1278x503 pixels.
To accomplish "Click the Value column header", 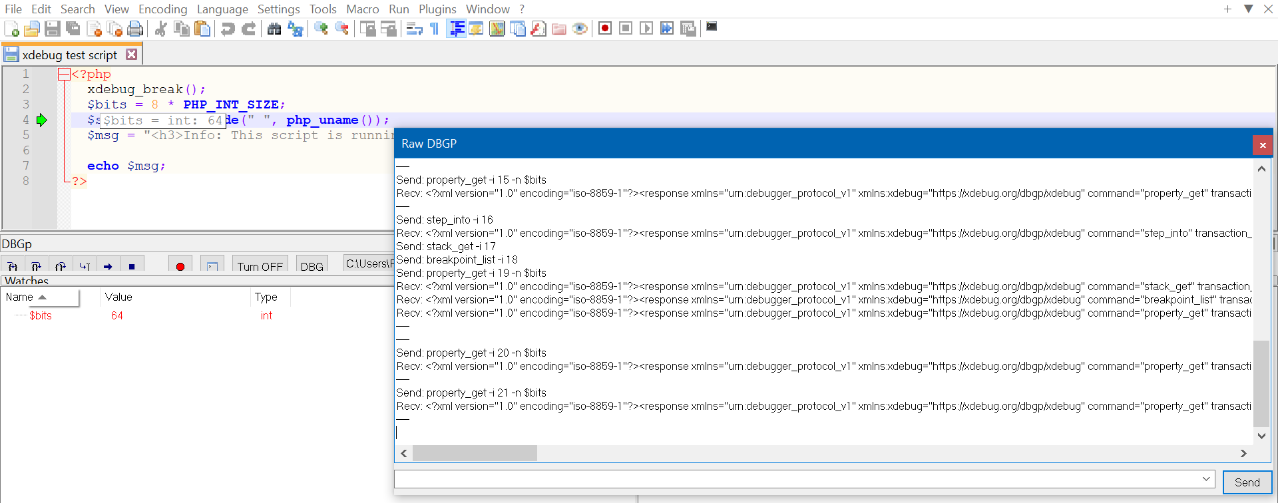I will tap(176, 297).
